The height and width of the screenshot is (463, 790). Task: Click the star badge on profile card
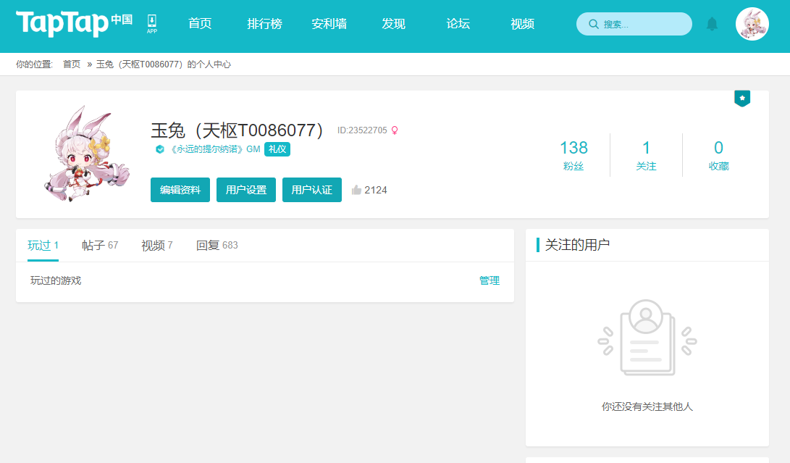[741, 99]
